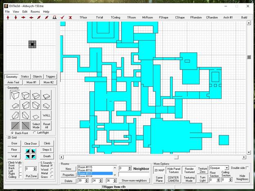Click the CENTER CAMERA button

pyautogui.click(x=173, y=179)
